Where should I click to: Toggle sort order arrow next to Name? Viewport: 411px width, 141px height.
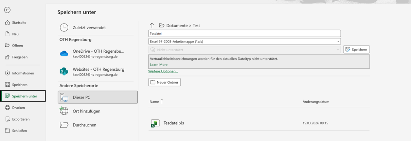click(162, 102)
